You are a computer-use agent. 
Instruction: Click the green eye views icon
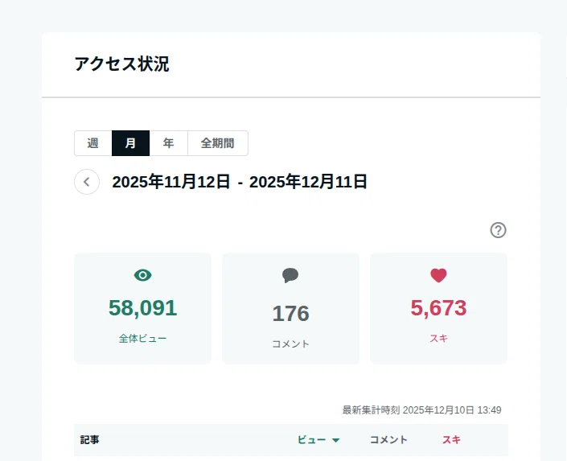pyautogui.click(x=143, y=275)
